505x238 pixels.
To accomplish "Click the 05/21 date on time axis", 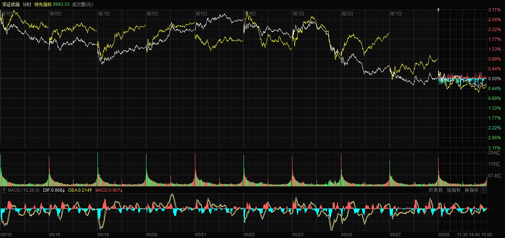I will click(201, 235).
